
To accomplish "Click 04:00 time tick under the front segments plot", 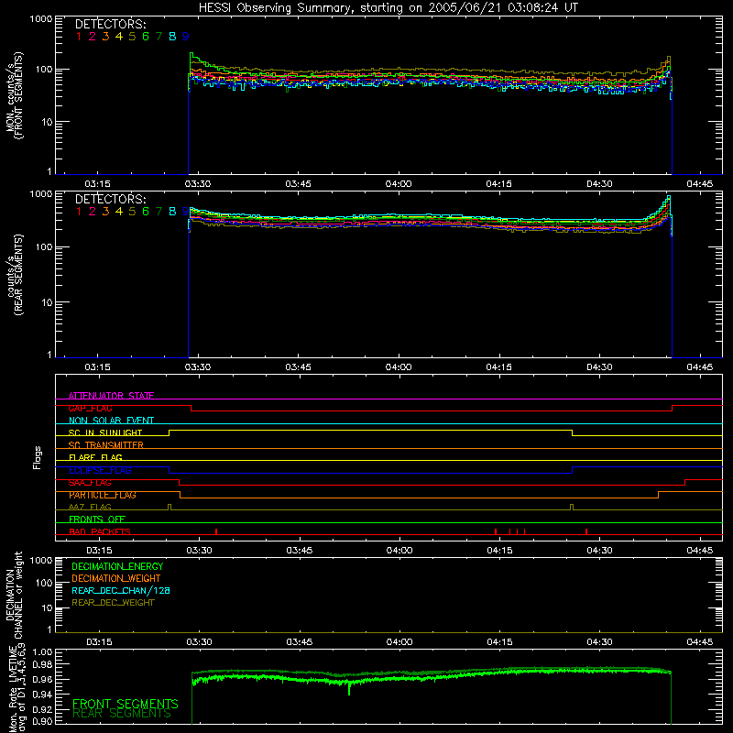I will [399, 184].
